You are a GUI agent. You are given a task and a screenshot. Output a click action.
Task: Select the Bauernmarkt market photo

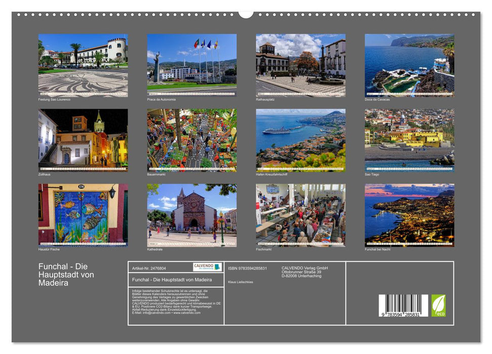tap(192, 141)
